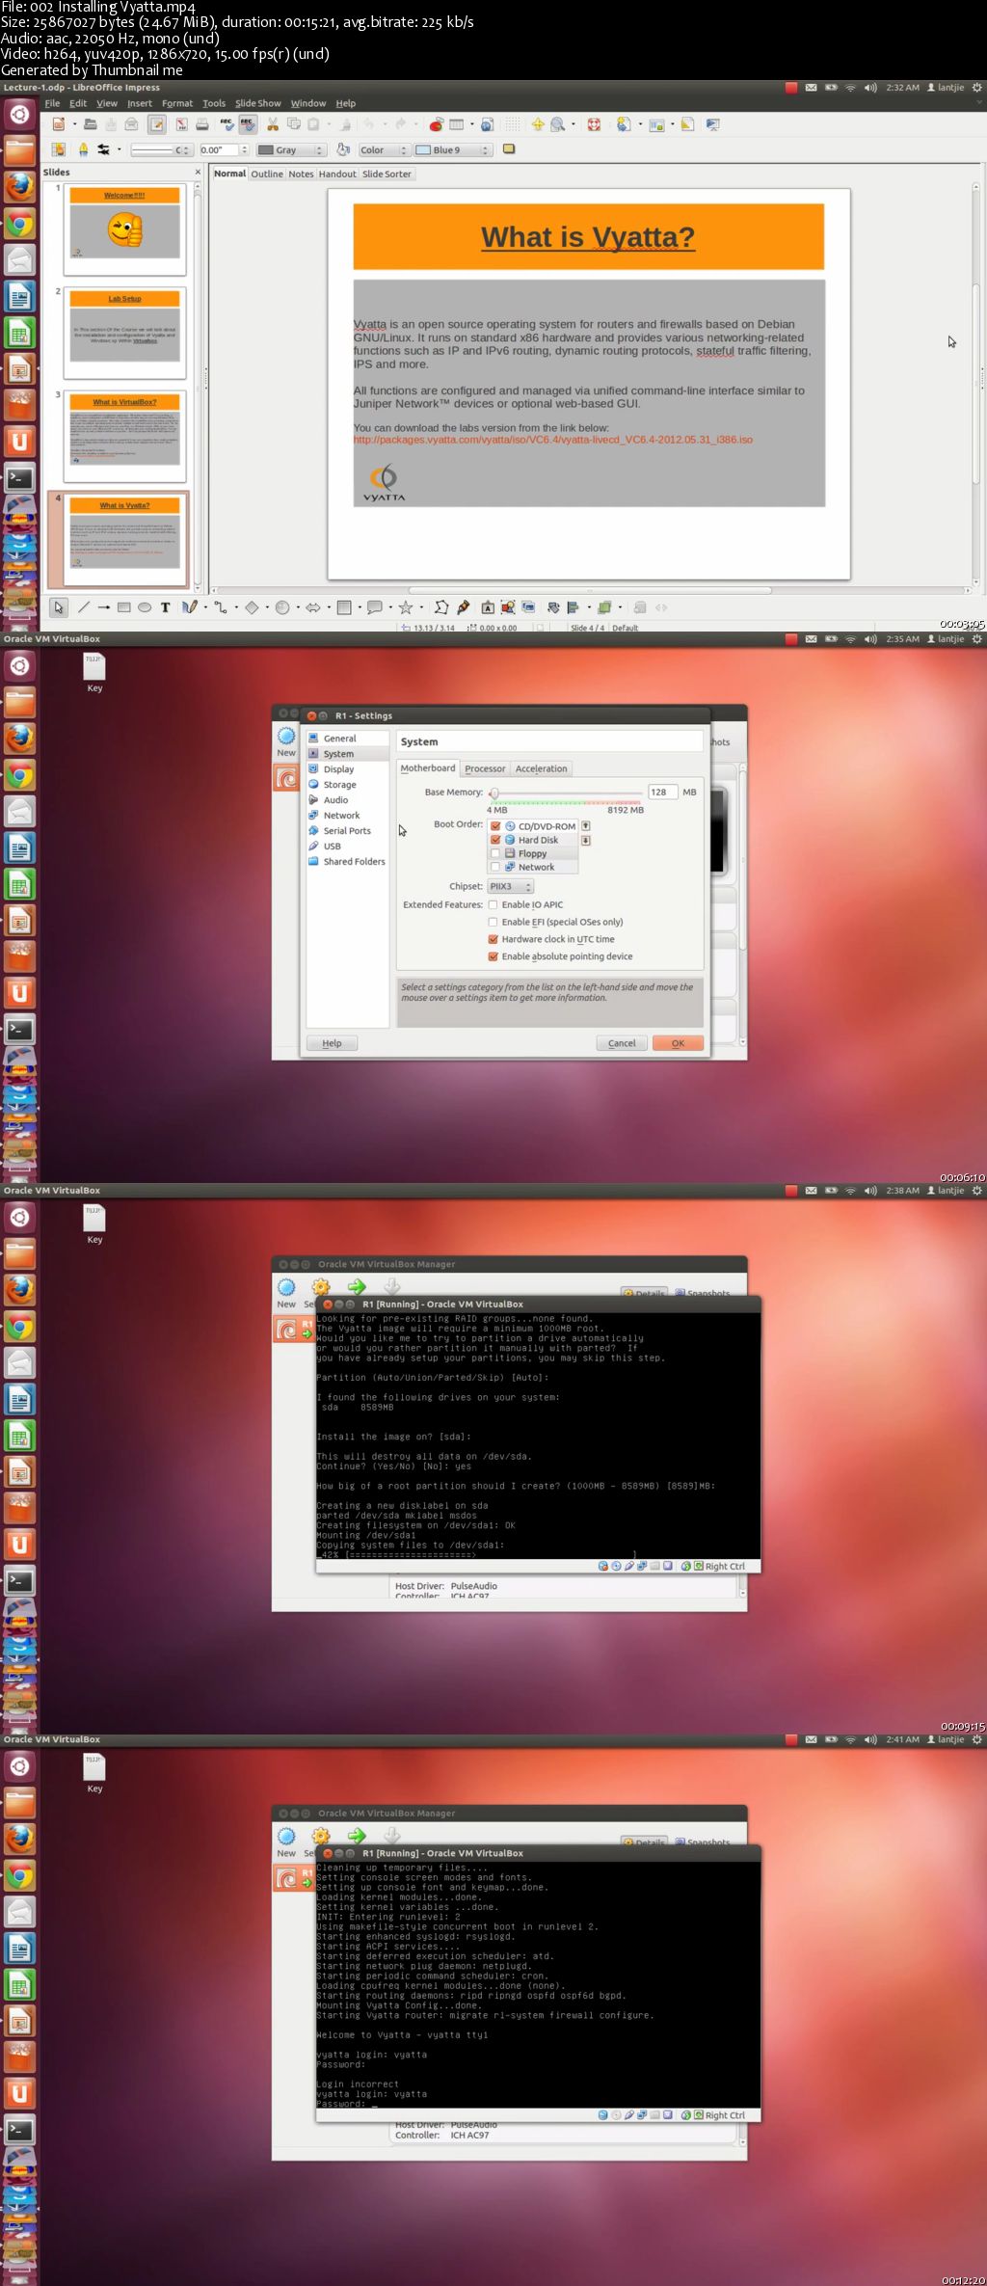This screenshot has width=987, height=2286.
Task: Open the Format menu in Impress
Action: pyautogui.click(x=177, y=103)
